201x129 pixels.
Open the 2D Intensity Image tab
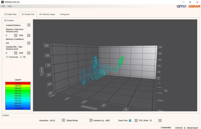coord(47,14)
